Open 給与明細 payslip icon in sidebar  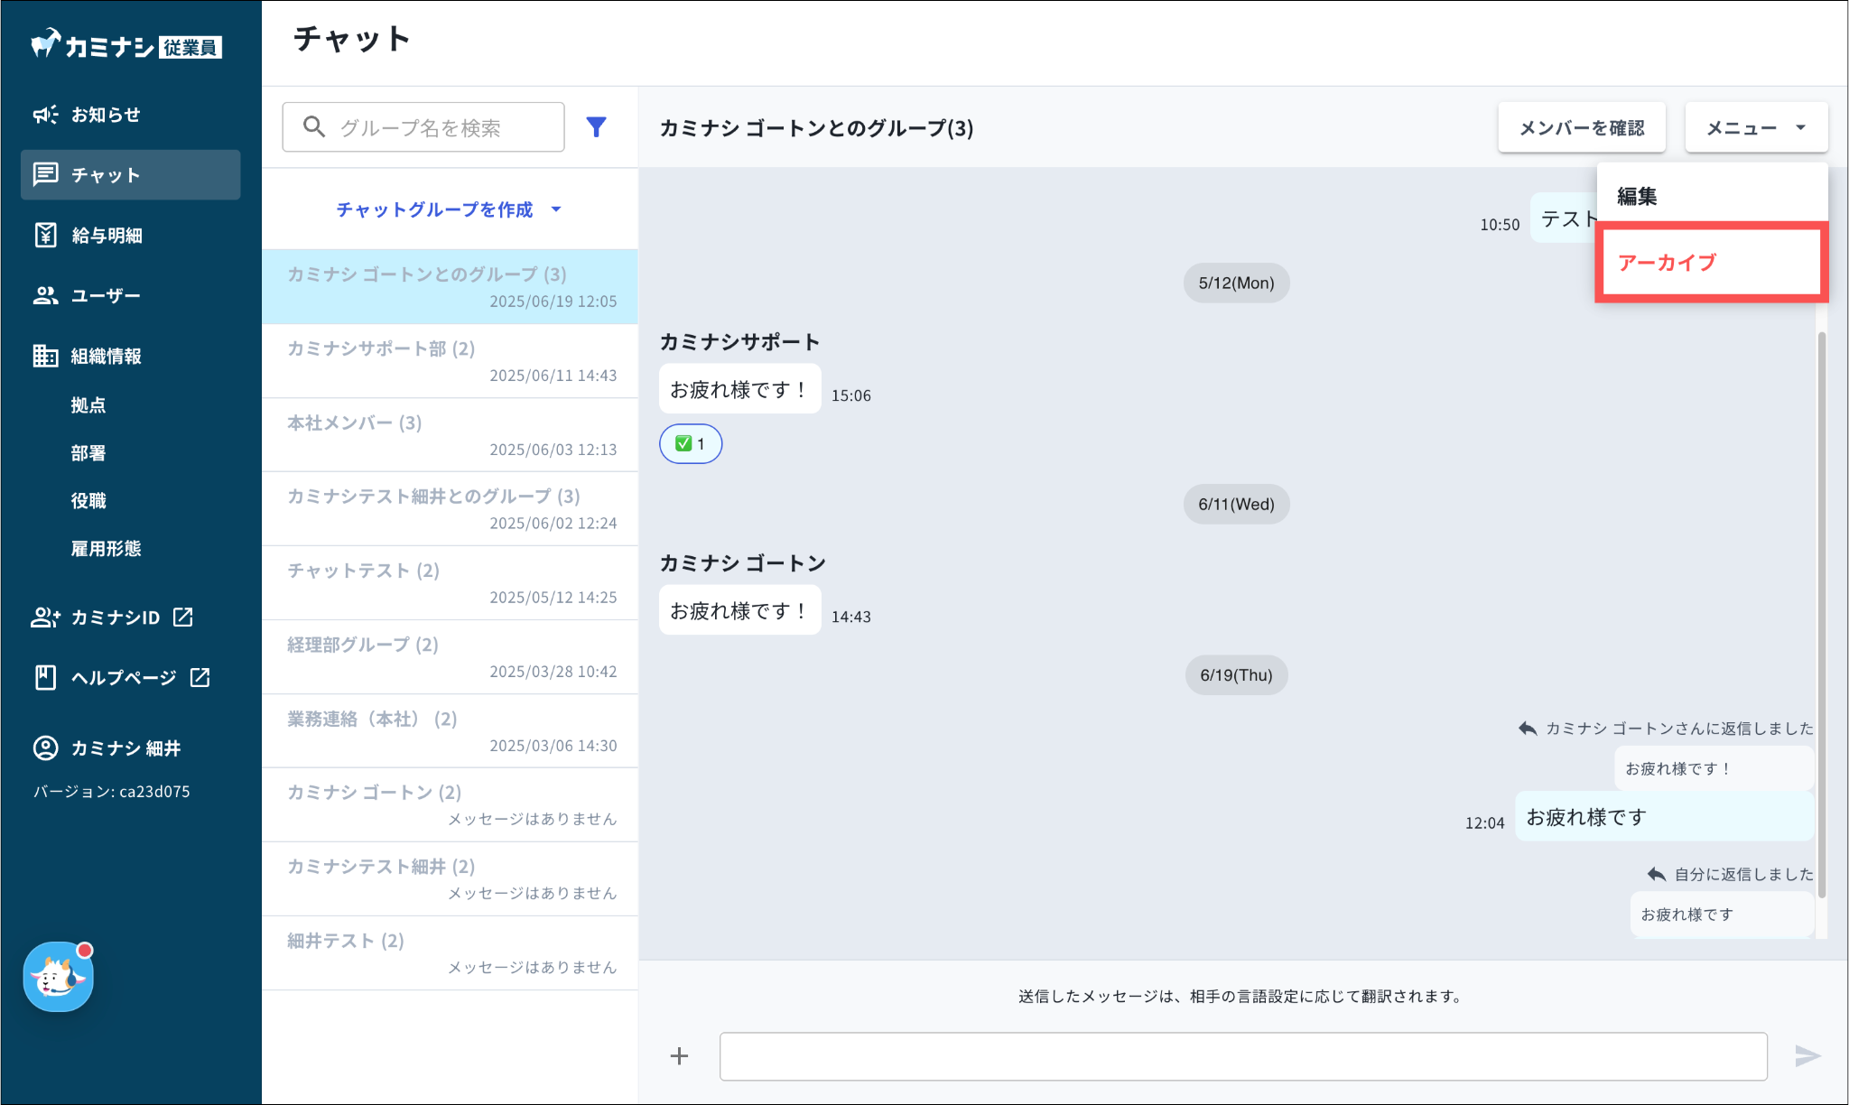click(x=45, y=235)
